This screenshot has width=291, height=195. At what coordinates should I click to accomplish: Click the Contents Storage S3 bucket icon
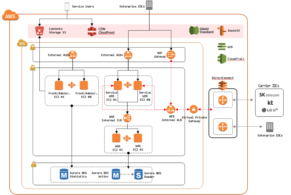[39, 31]
